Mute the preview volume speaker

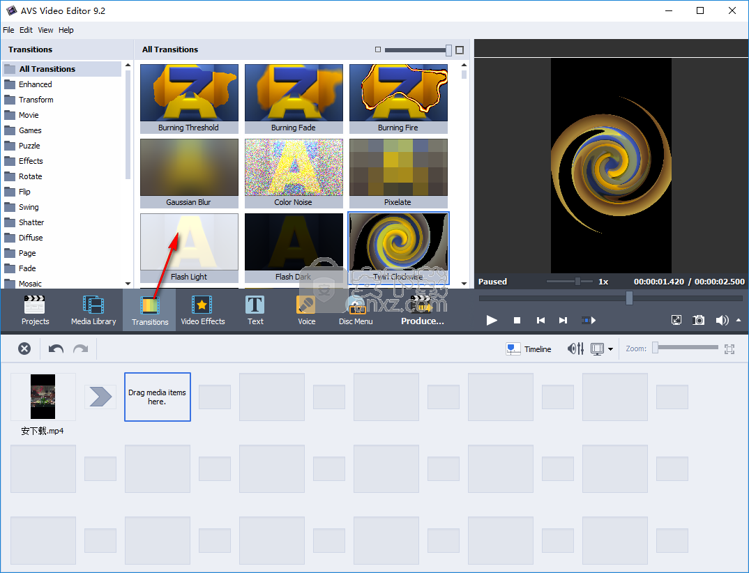(x=722, y=320)
